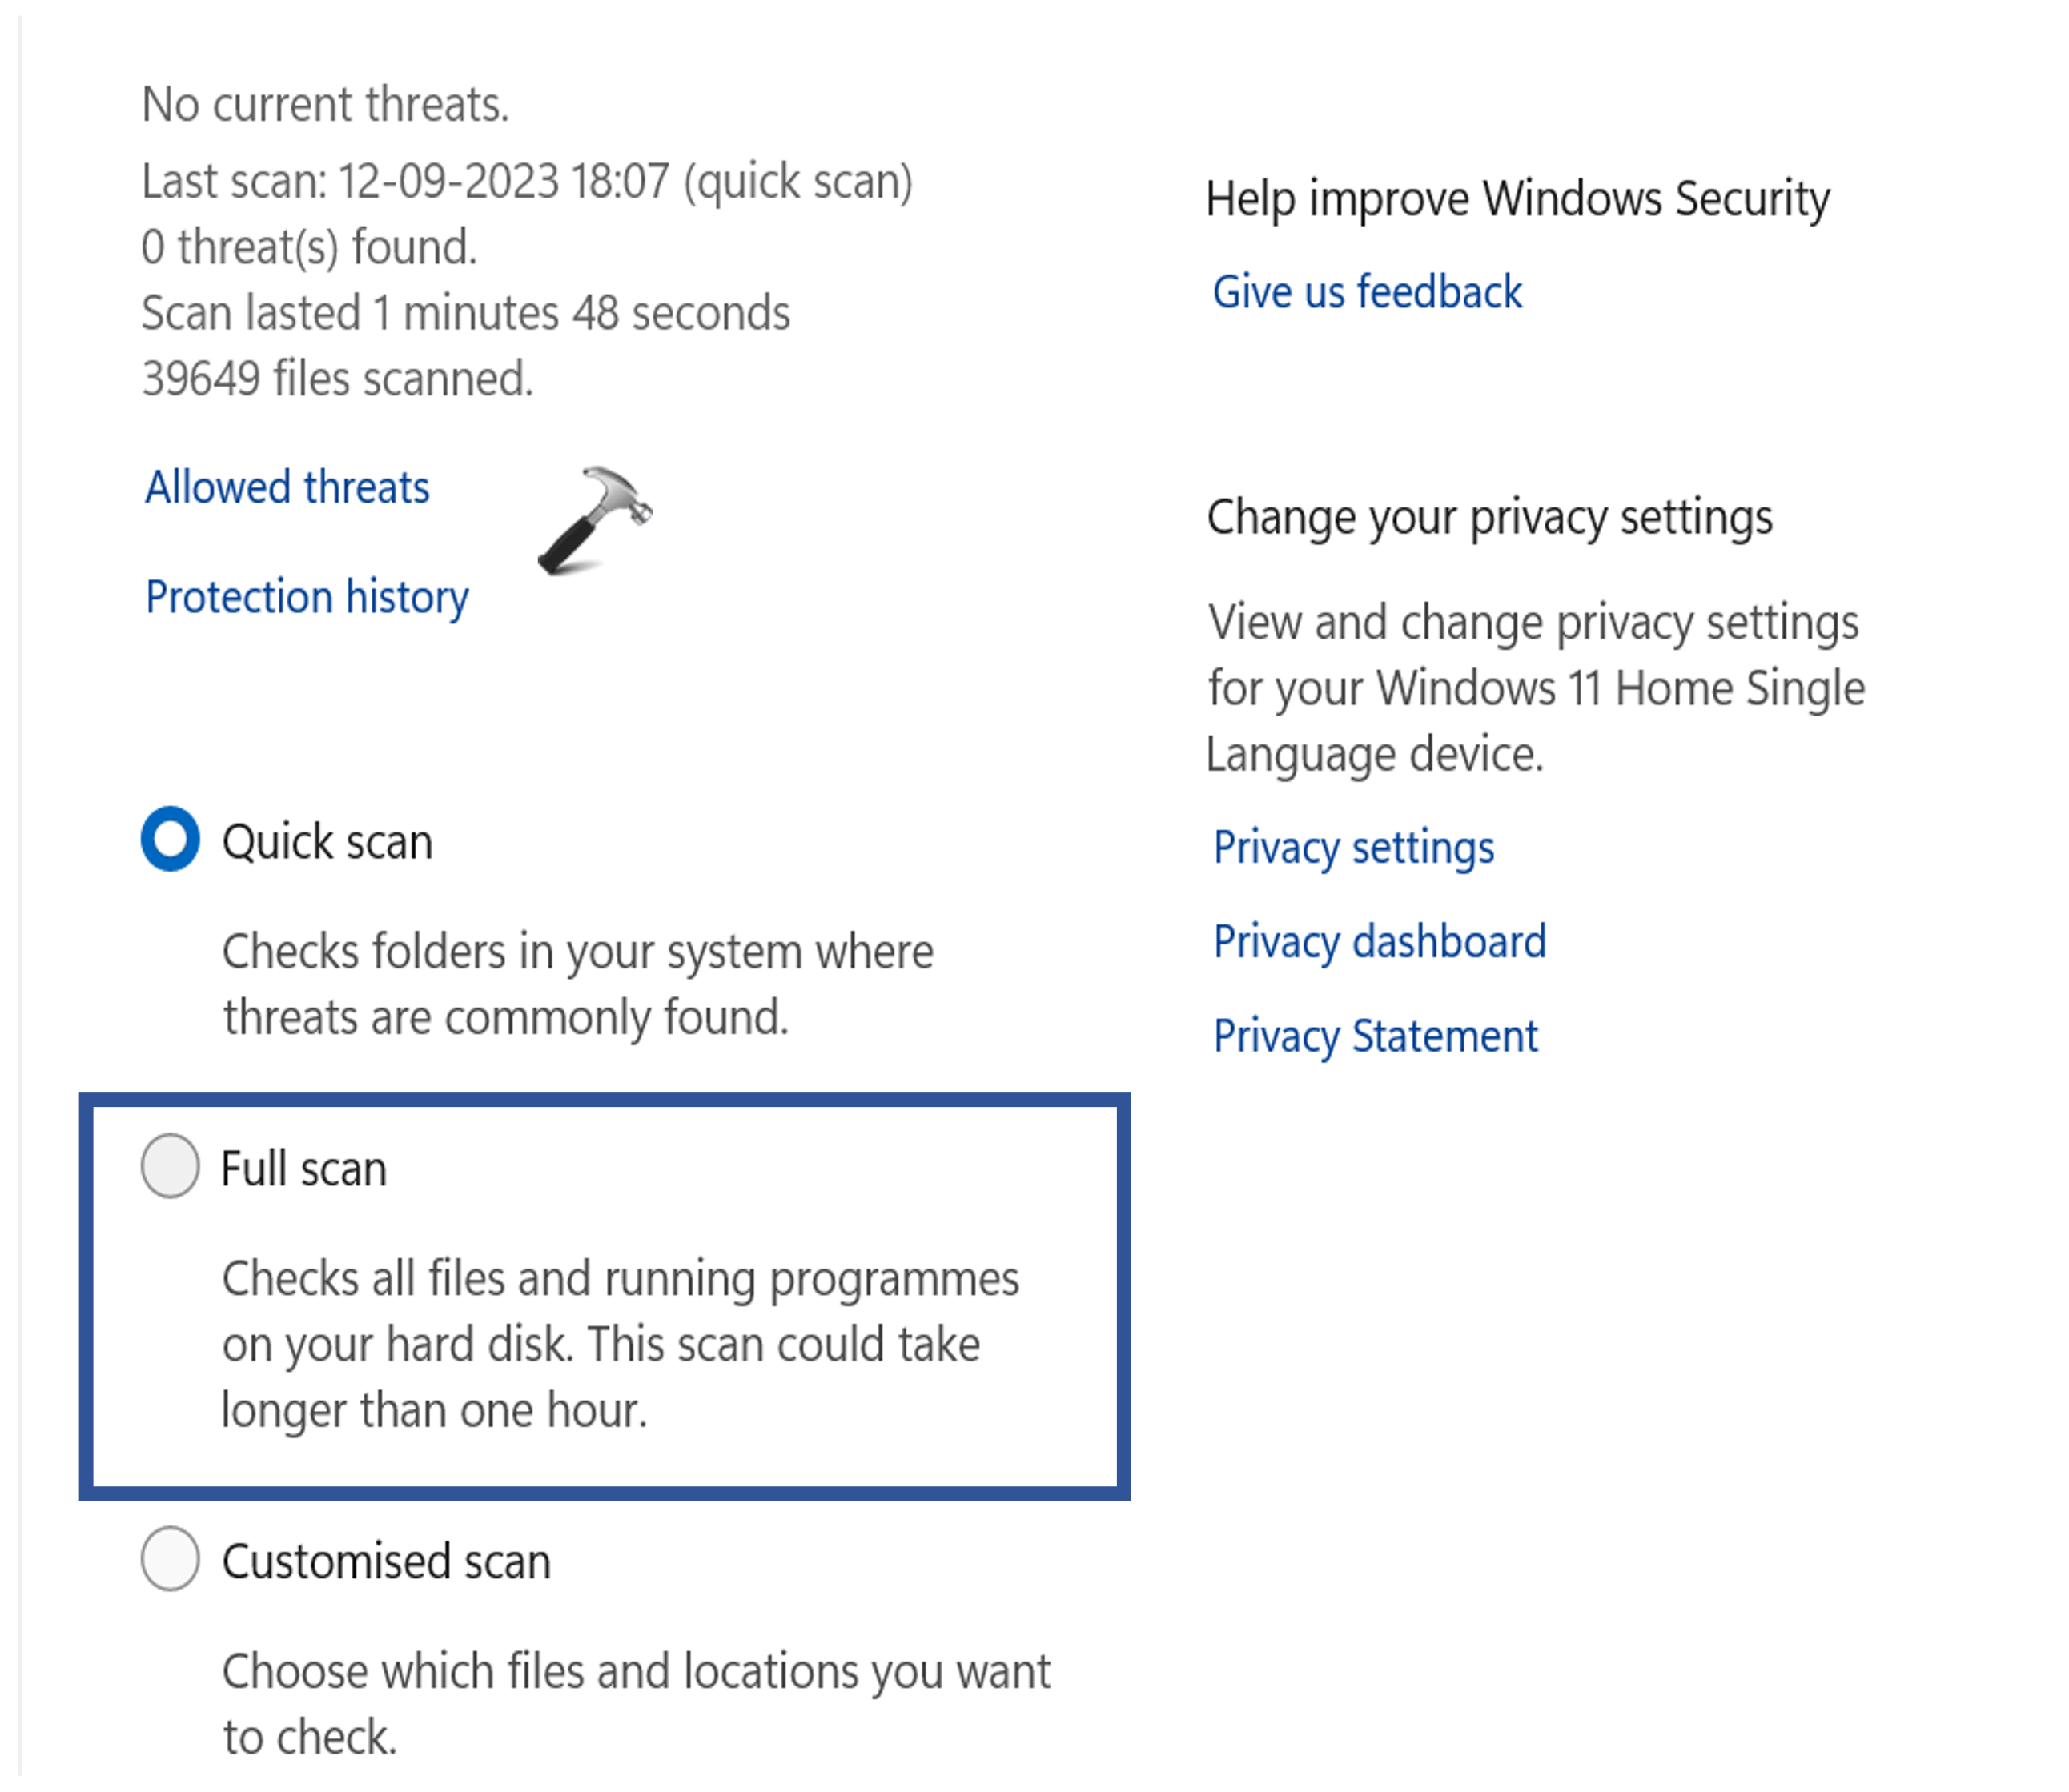Click the Last scan date line
2069x1792 pixels.
click(x=526, y=182)
